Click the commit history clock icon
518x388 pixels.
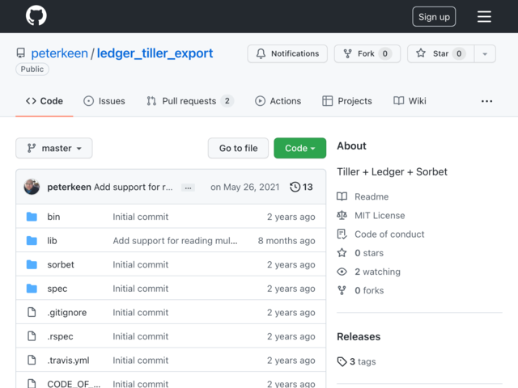[x=295, y=187]
